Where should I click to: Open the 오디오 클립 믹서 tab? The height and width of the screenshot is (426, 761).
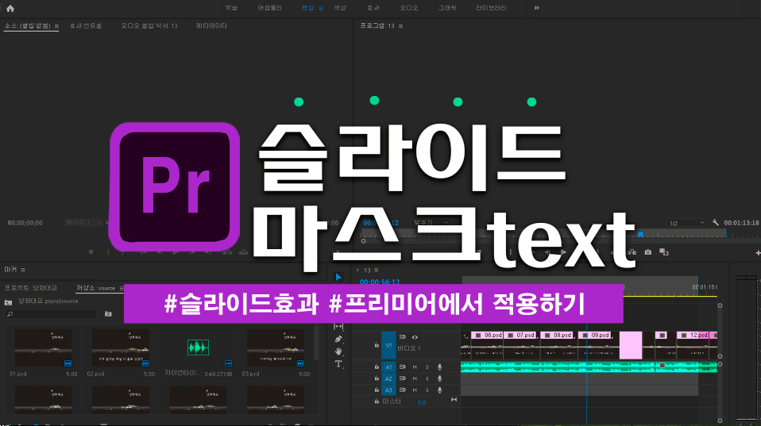click(149, 25)
